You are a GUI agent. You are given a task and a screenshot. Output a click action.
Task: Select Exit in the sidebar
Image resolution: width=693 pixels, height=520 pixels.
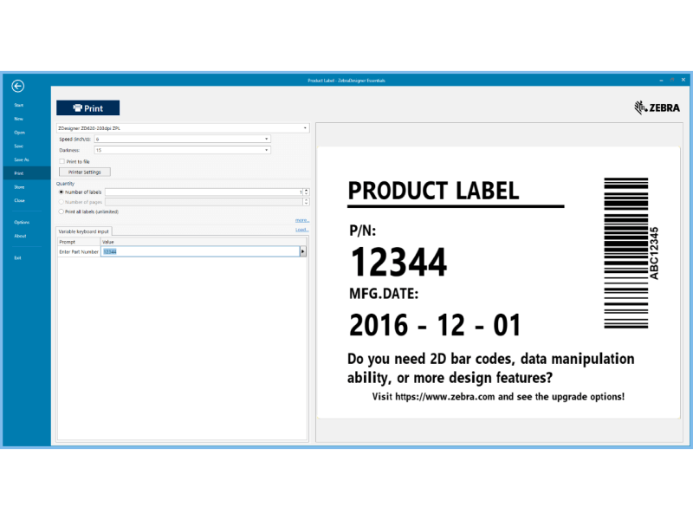(17, 258)
